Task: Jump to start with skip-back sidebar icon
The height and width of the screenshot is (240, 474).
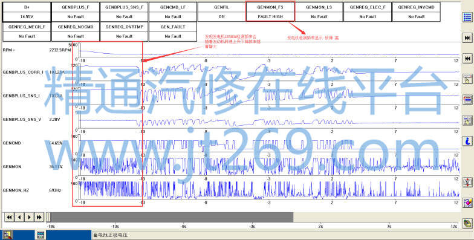Action: (x=467, y=58)
